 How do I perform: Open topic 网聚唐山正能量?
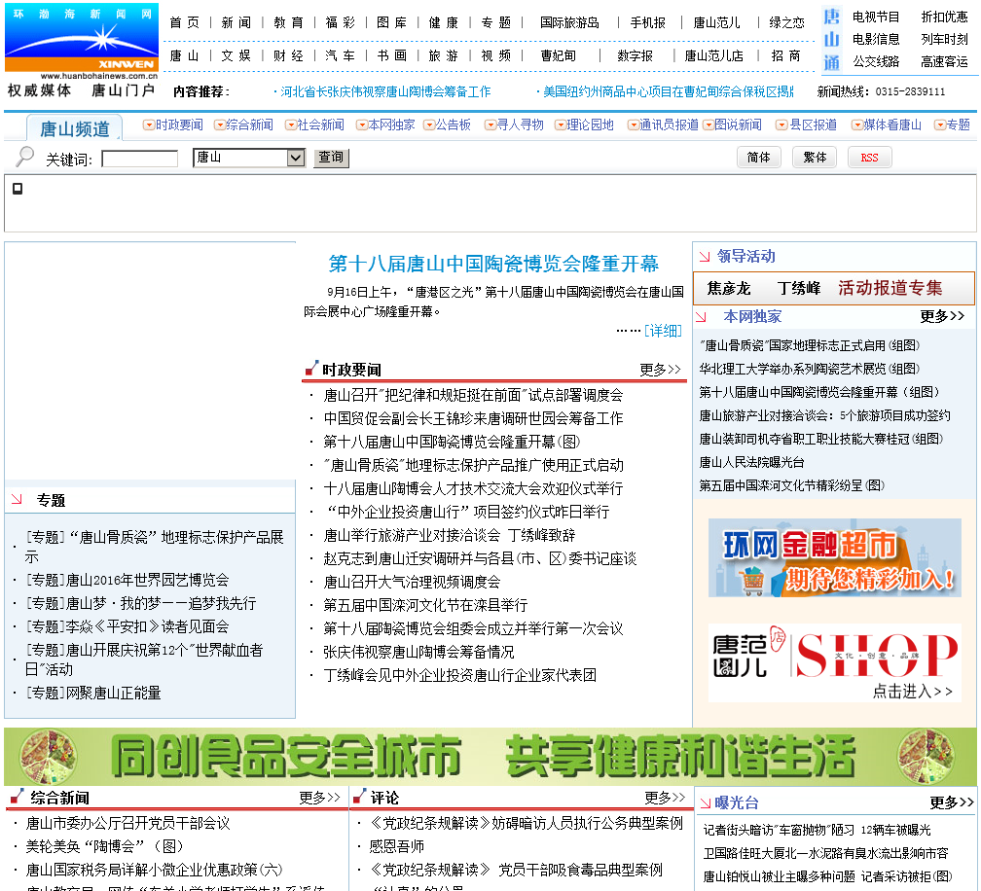(92, 694)
